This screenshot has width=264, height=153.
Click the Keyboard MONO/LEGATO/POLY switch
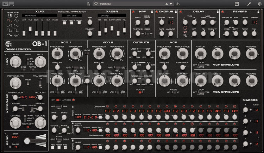[x=25, y=118]
